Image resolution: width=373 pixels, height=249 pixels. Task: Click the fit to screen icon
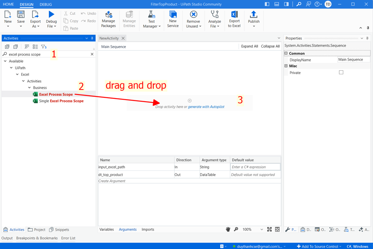click(x=269, y=229)
